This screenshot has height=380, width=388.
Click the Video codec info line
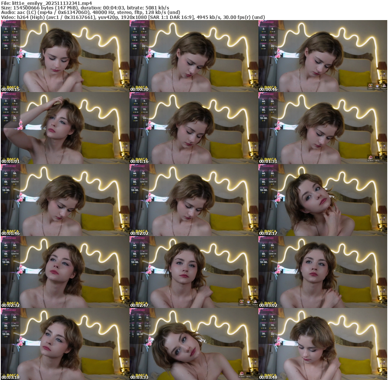pyautogui.click(x=133, y=17)
